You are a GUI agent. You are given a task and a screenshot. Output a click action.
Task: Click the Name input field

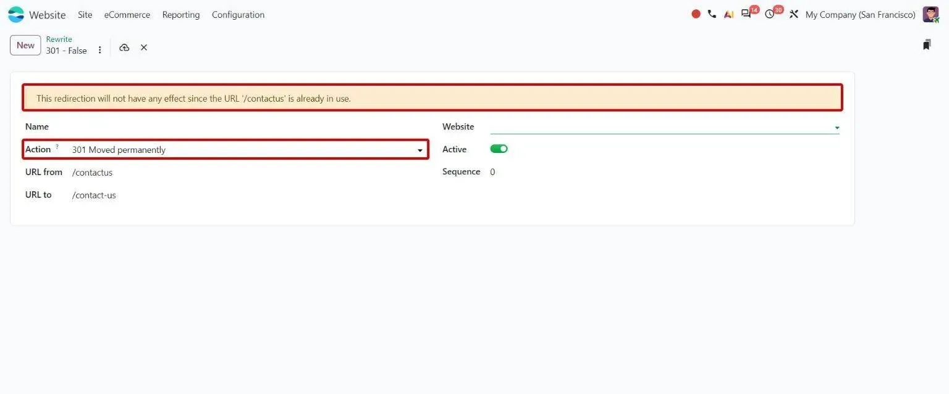(x=249, y=127)
